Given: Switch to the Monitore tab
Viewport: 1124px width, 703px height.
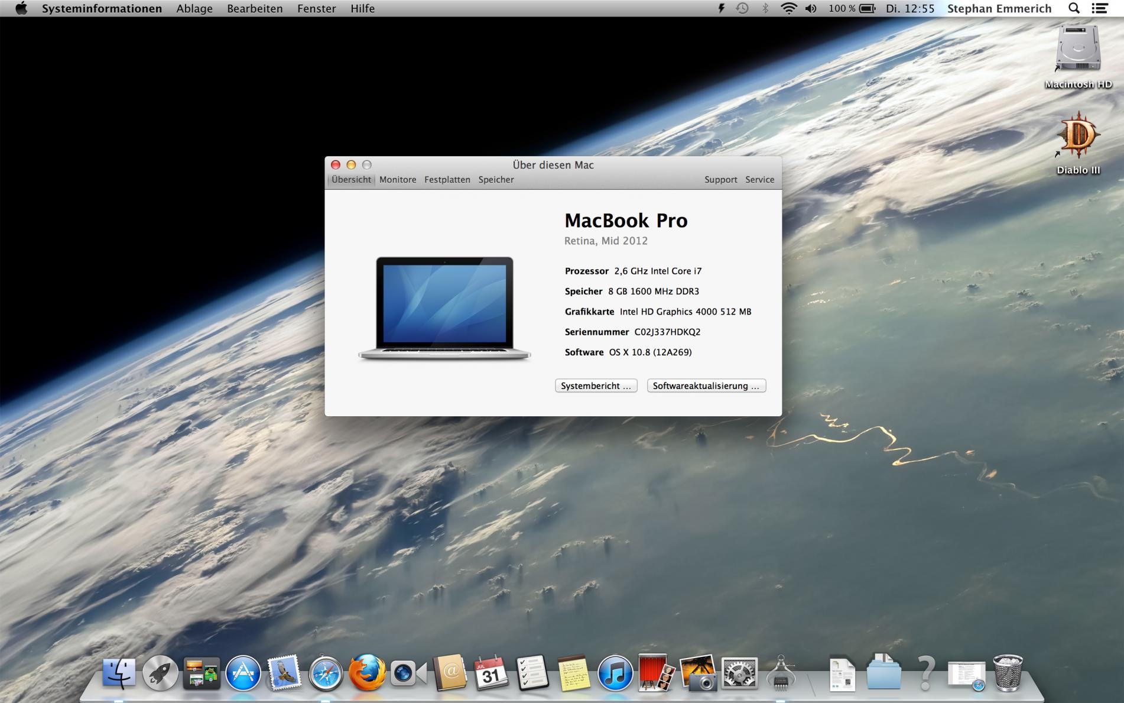Looking at the screenshot, I should 398,180.
